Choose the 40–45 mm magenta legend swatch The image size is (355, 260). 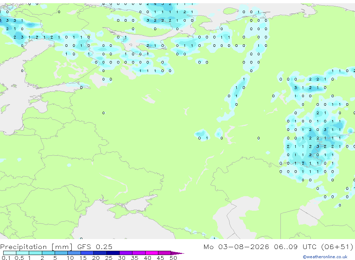[x=152, y=253]
